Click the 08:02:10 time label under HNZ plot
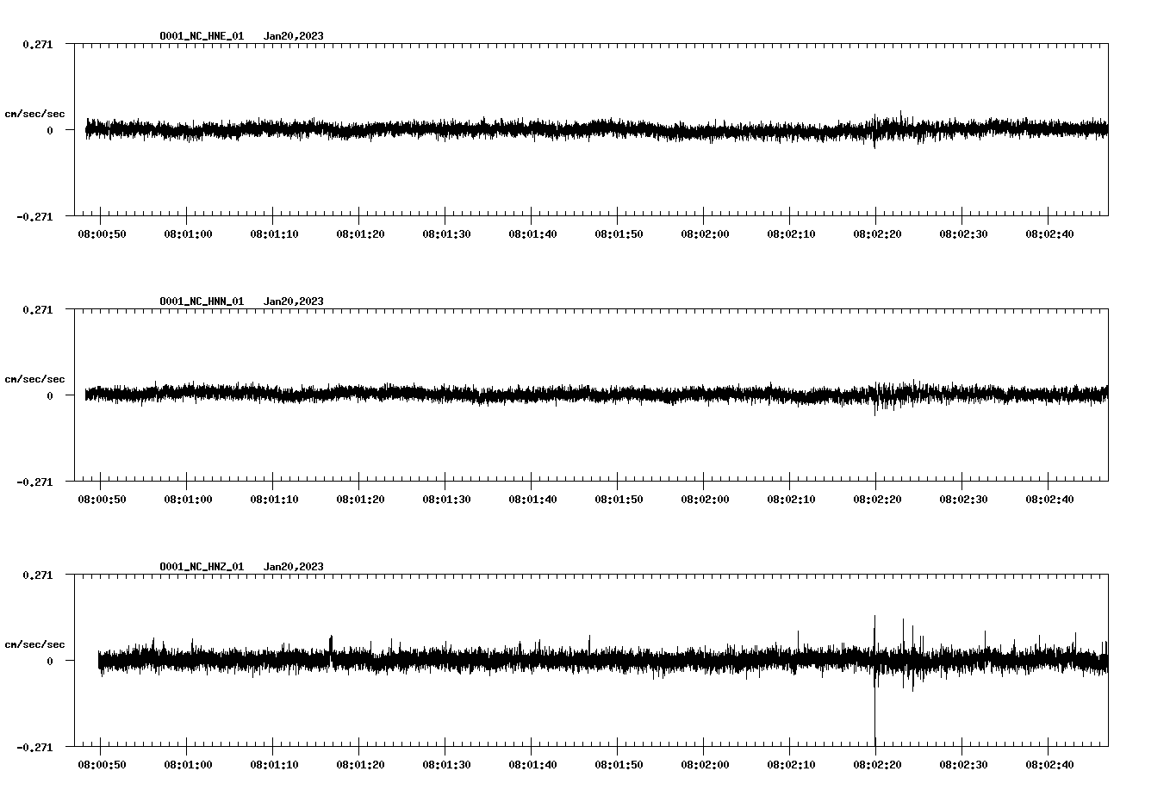 (791, 764)
